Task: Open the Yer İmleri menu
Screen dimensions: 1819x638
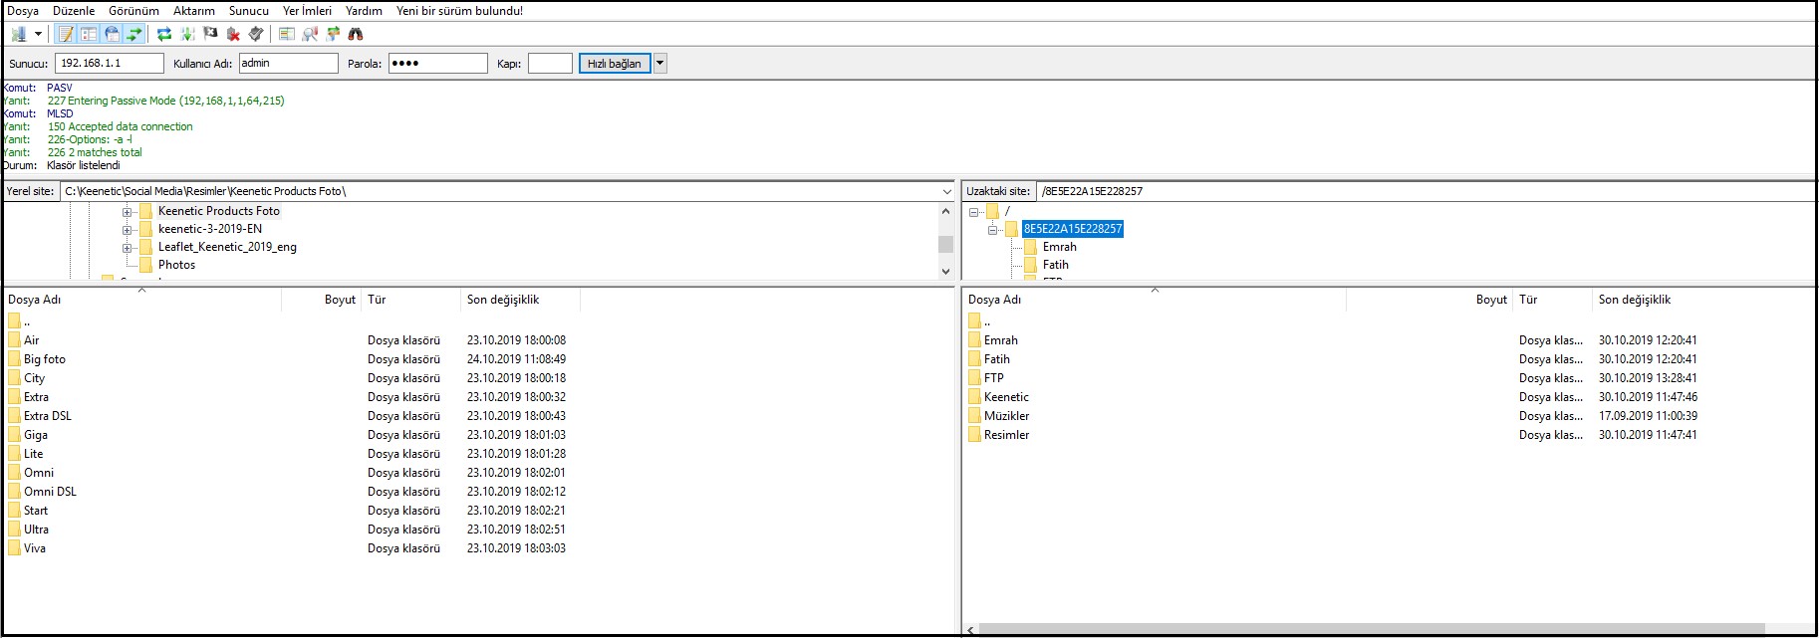Action: tap(307, 11)
